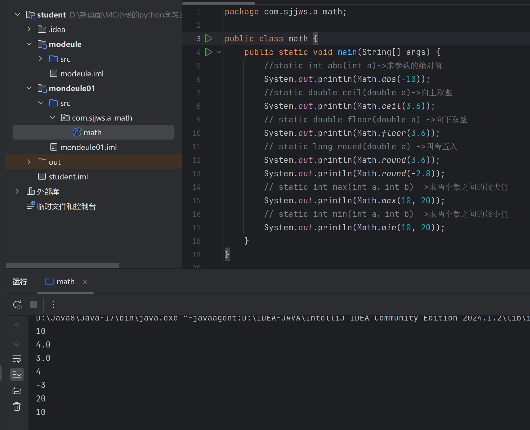Click the scroll down stack trace arrow

pos(17,343)
